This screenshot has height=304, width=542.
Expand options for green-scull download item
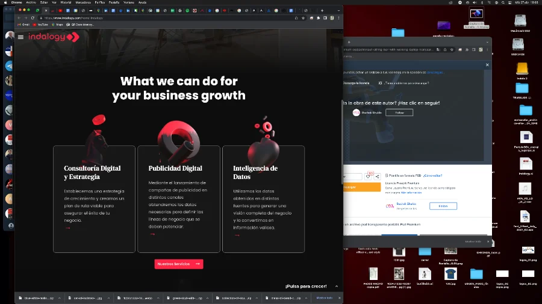point(207,298)
